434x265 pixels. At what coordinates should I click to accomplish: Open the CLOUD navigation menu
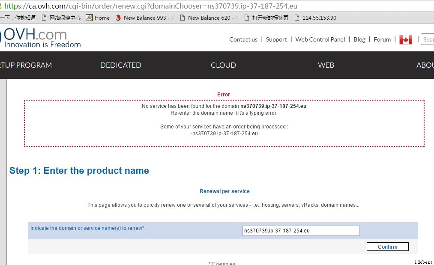pyautogui.click(x=223, y=65)
